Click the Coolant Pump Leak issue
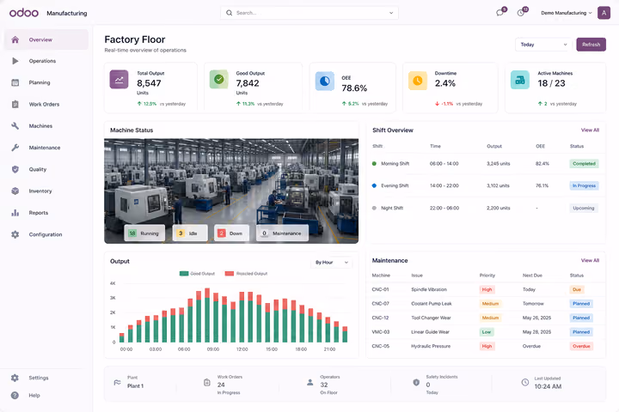This screenshot has width=619, height=412. (431, 304)
